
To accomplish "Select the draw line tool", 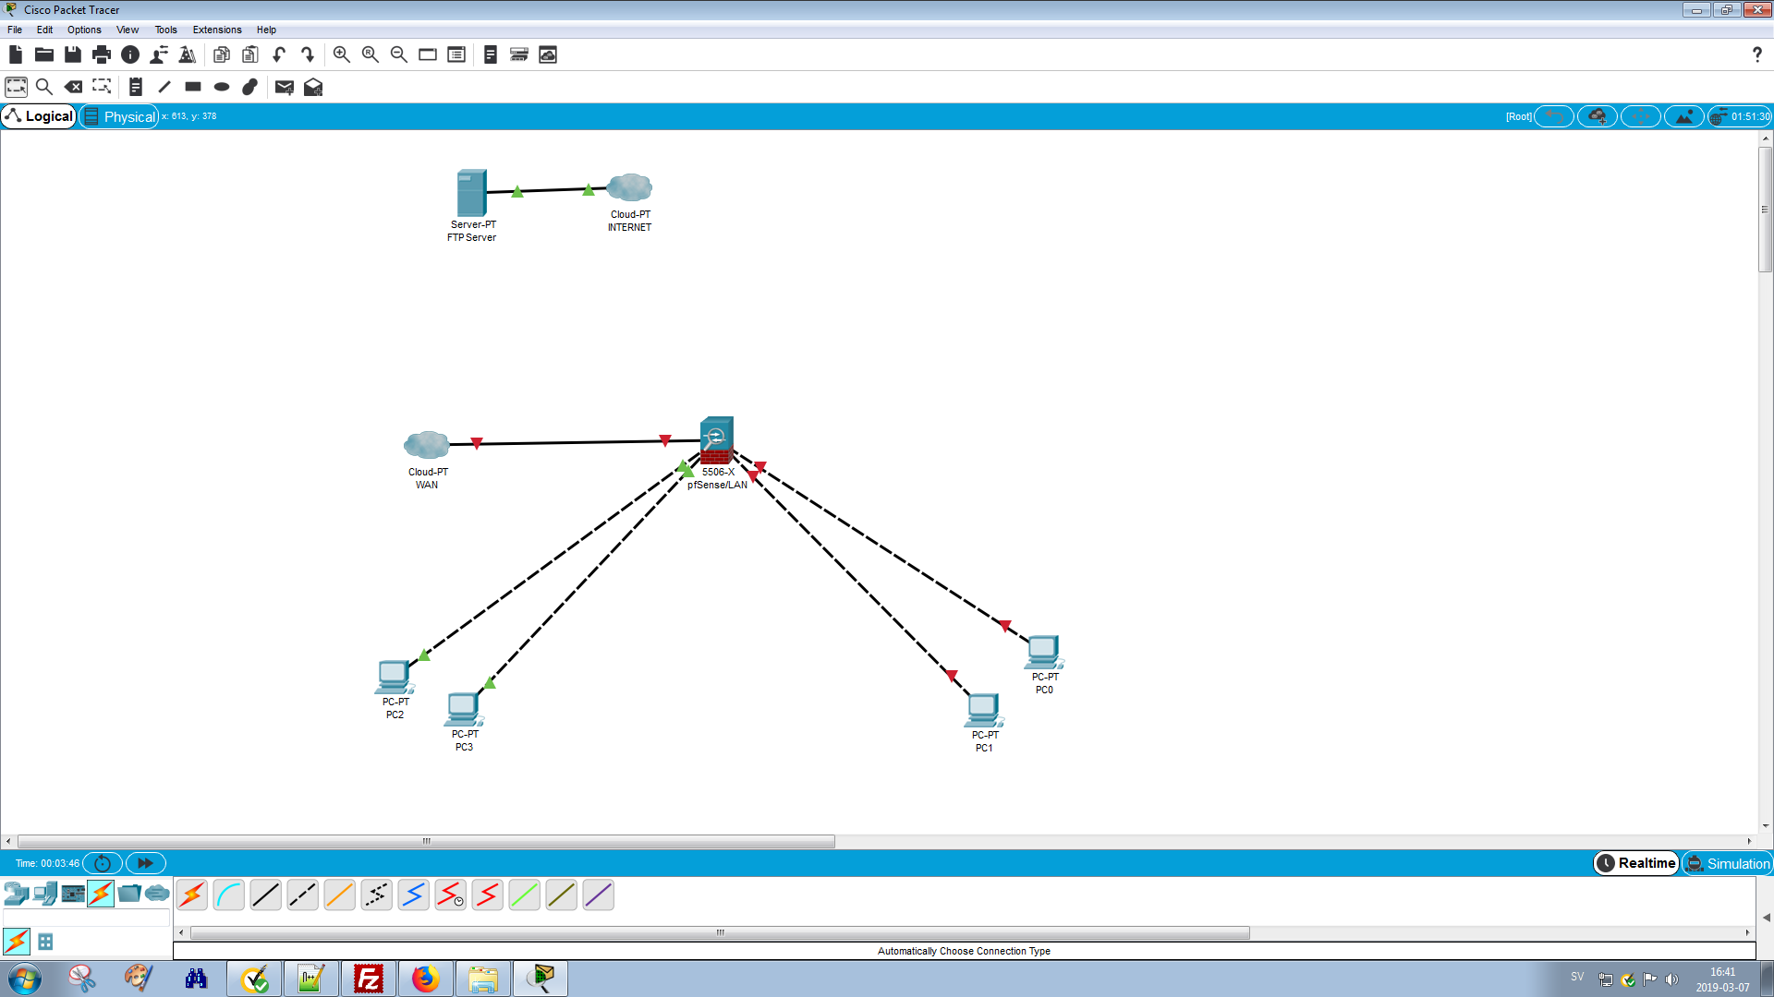I will (164, 87).
